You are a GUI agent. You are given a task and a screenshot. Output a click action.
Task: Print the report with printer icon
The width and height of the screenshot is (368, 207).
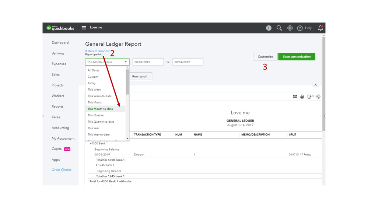(302, 97)
